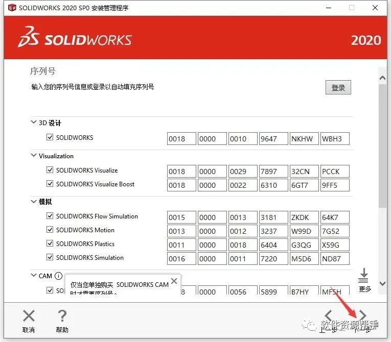Click CAM serial field B7HY
391x342 pixels.
coord(304,290)
